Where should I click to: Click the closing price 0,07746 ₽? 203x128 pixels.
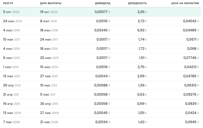191,58
